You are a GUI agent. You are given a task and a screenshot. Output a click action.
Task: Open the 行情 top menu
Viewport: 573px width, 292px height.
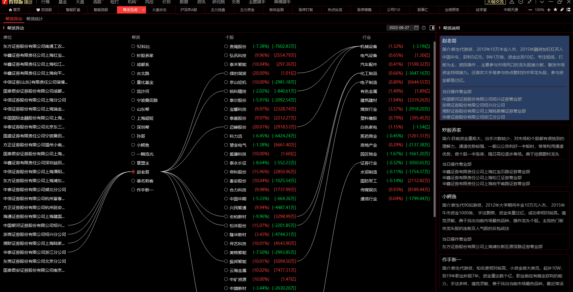[45, 2]
